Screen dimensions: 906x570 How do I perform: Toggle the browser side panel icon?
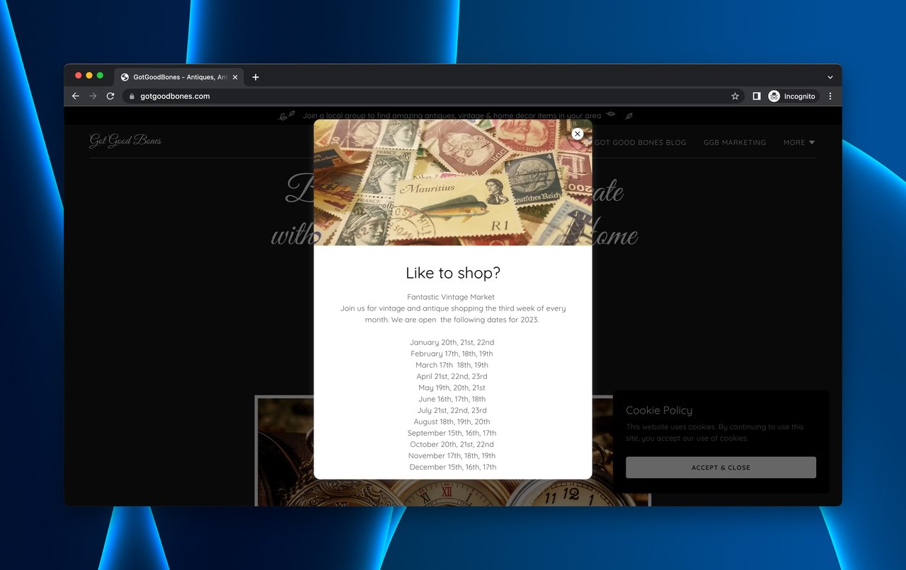[756, 96]
